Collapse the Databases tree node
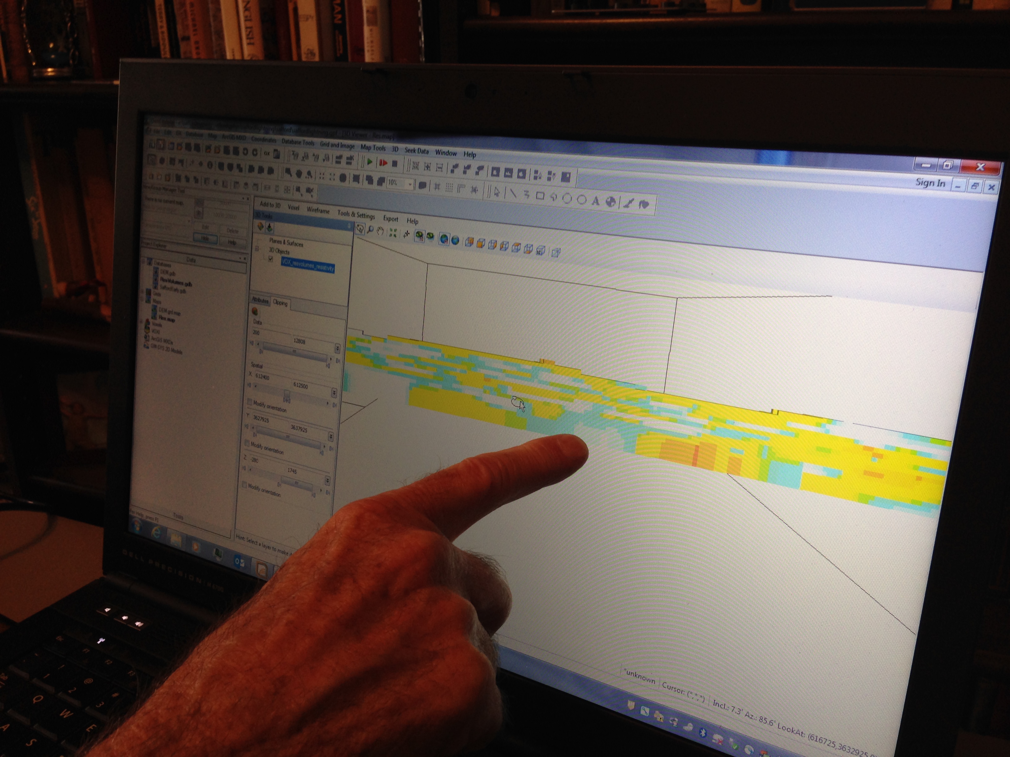This screenshot has height=757, width=1010. [x=143, y=262]
